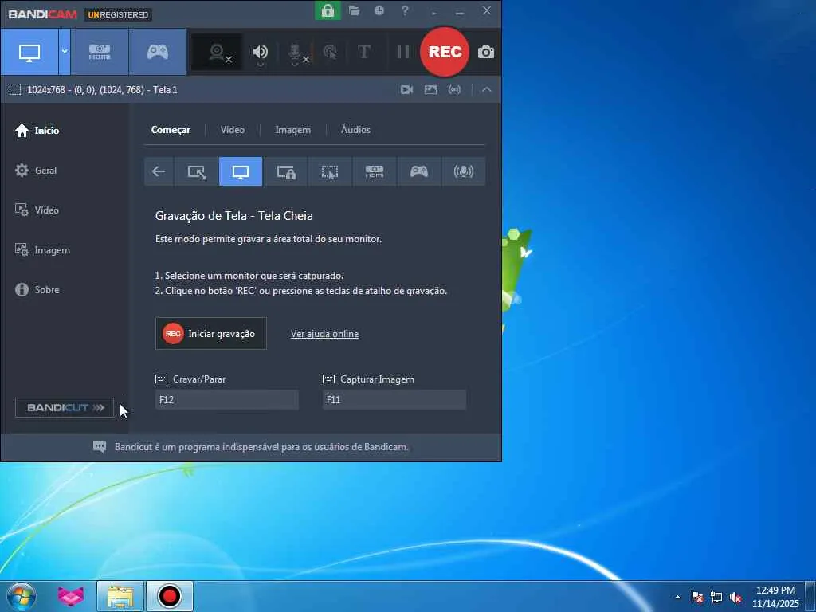
Task: Select the specific window lock mode icon
Action: click(x=285, y=171)
